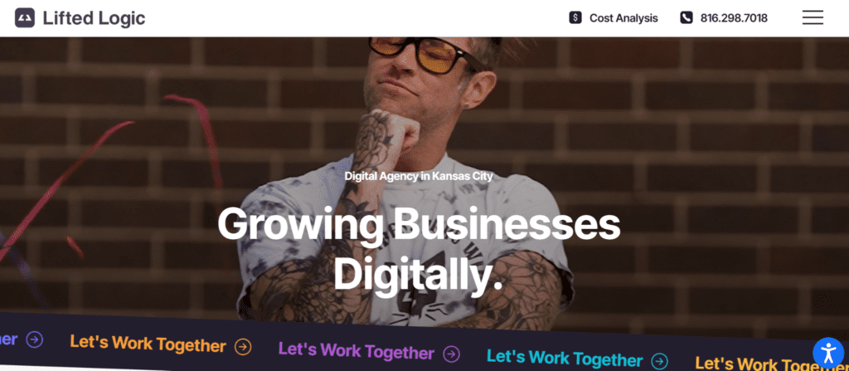
Task: Click the cut-off blue banner text at left edge
Action: tap(8, 339)
